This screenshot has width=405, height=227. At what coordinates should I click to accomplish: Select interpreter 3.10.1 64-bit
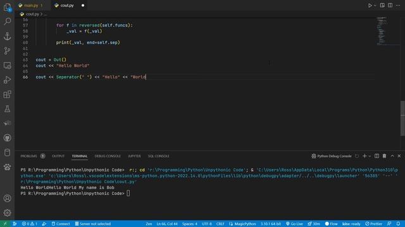pyautogui.click(x=270, y=224)
